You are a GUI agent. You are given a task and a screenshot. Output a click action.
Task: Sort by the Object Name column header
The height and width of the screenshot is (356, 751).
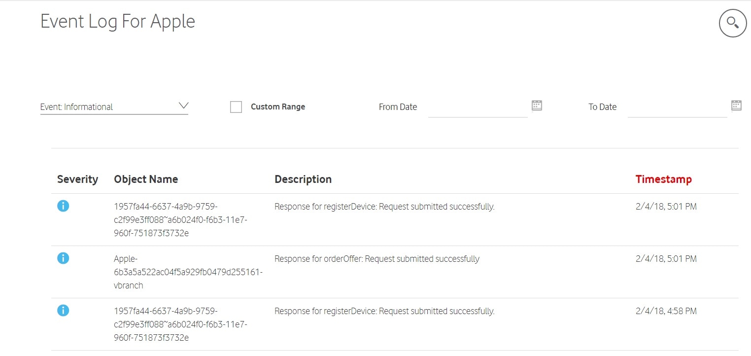(146, 179)
